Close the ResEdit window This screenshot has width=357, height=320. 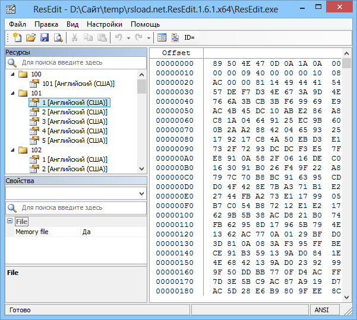pyautogui.click(x=340, y=7)
